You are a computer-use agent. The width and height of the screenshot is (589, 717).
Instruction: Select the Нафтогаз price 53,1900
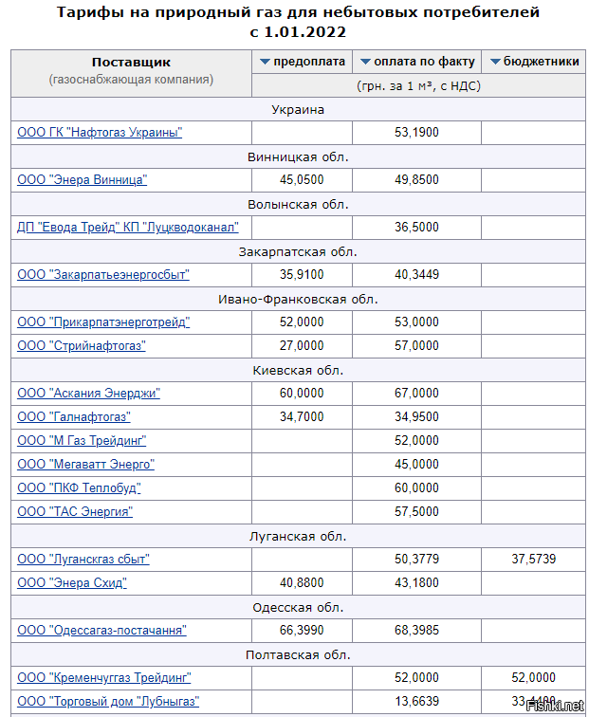(416, 133)
